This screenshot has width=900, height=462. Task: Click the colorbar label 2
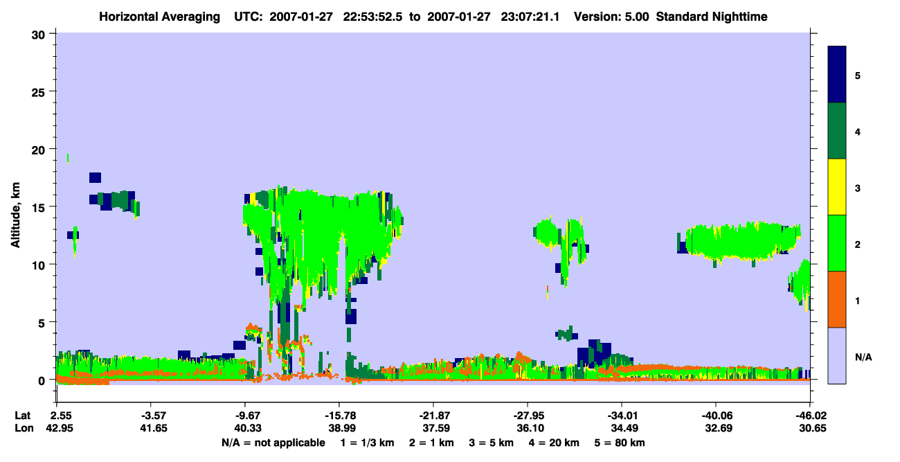tap(858, 244)
